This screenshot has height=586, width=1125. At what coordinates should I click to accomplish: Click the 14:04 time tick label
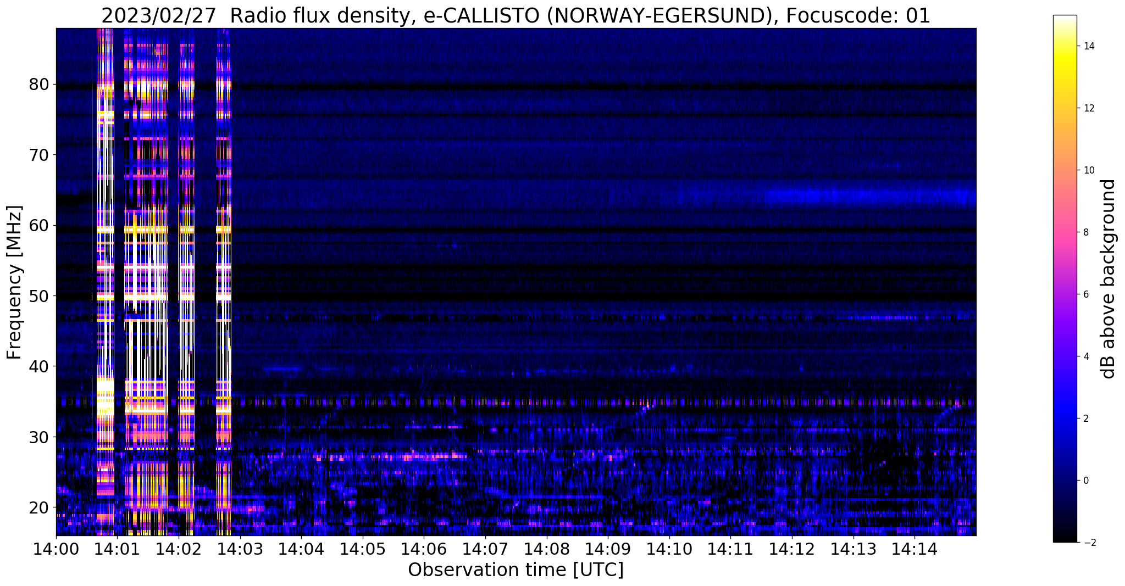[x=301, y=548]
